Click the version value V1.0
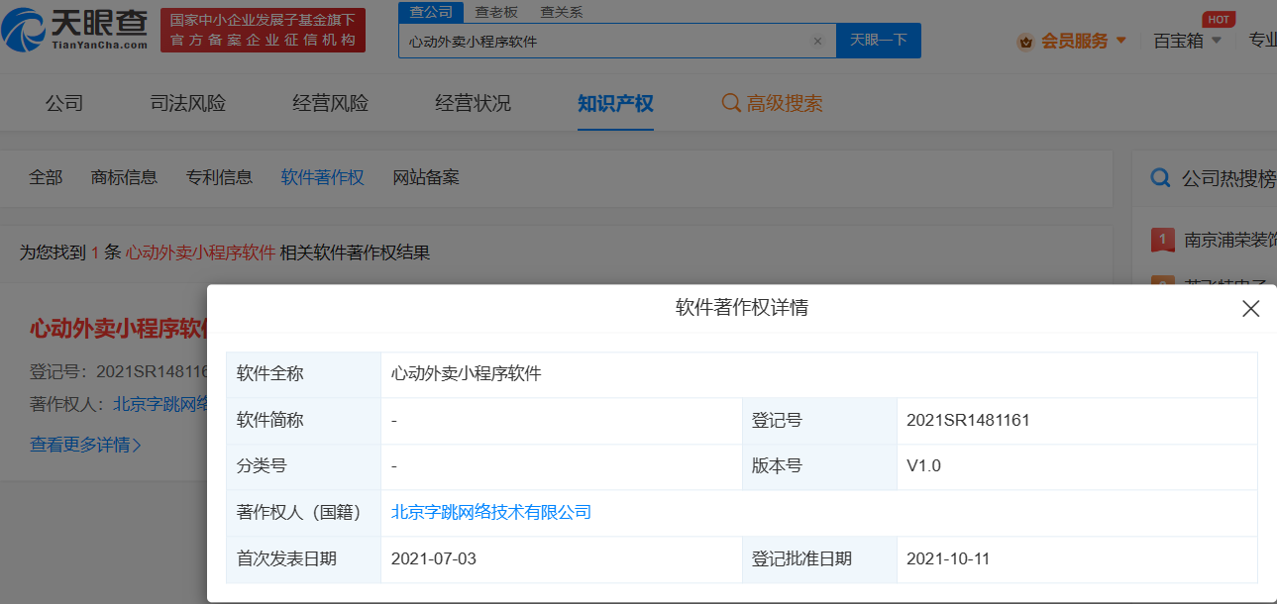The height and width of the screenshot is (604, 1277). tap(923, 465)
